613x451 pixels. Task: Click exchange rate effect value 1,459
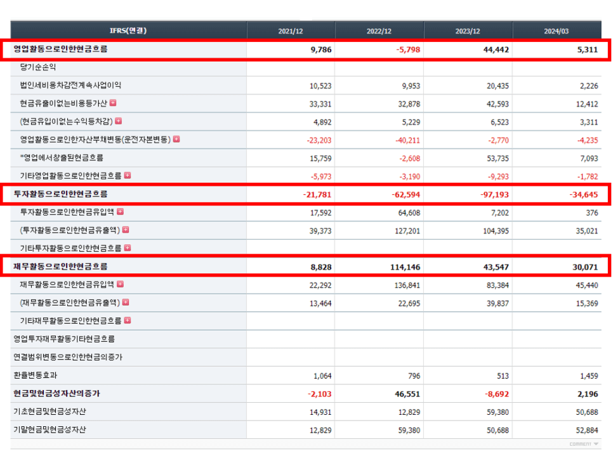[589, 376]
